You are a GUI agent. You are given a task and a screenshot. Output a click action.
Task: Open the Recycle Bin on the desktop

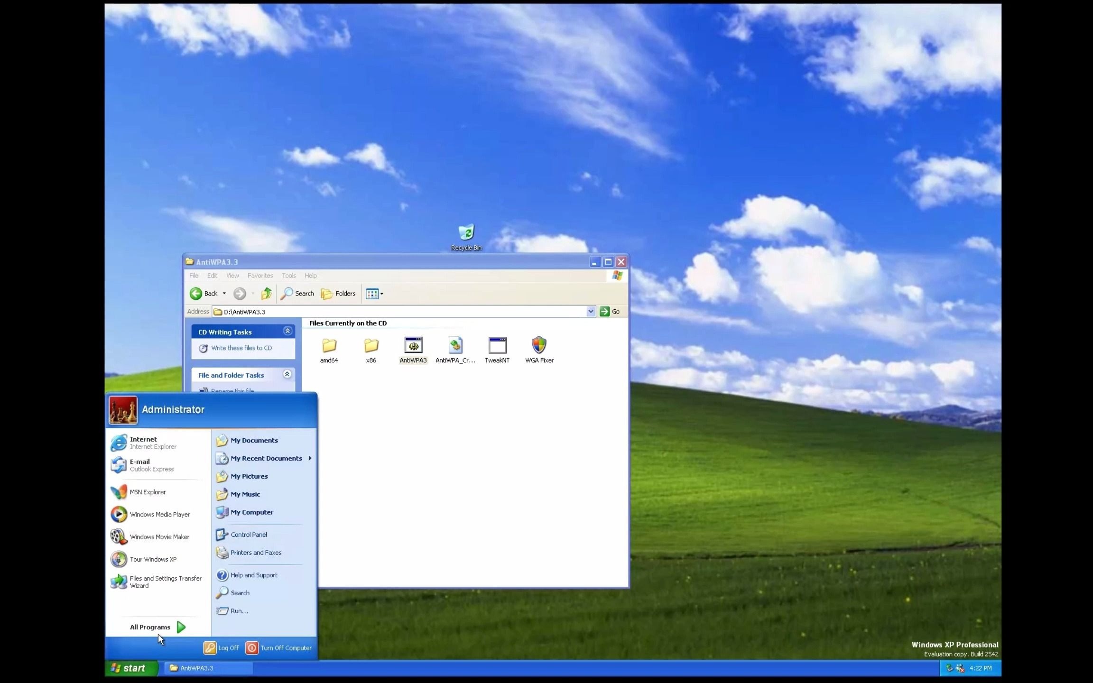coord(465,233)
